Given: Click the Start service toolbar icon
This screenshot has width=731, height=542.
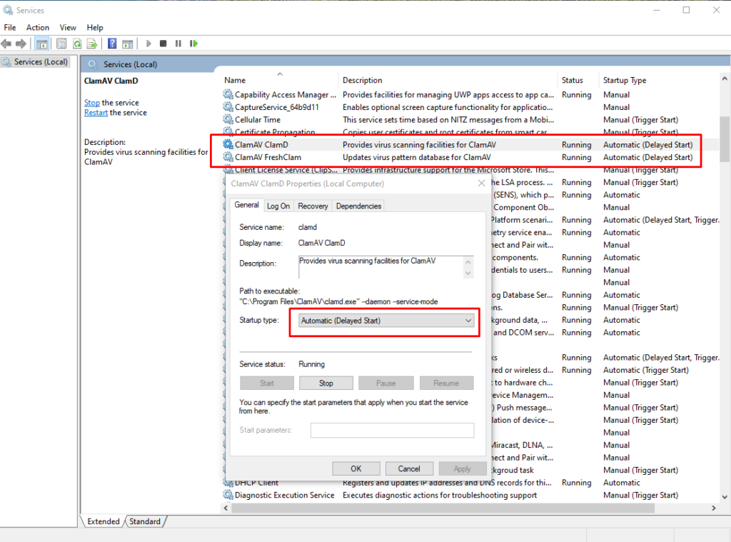Looking at the screenshot, I should 148,43.
